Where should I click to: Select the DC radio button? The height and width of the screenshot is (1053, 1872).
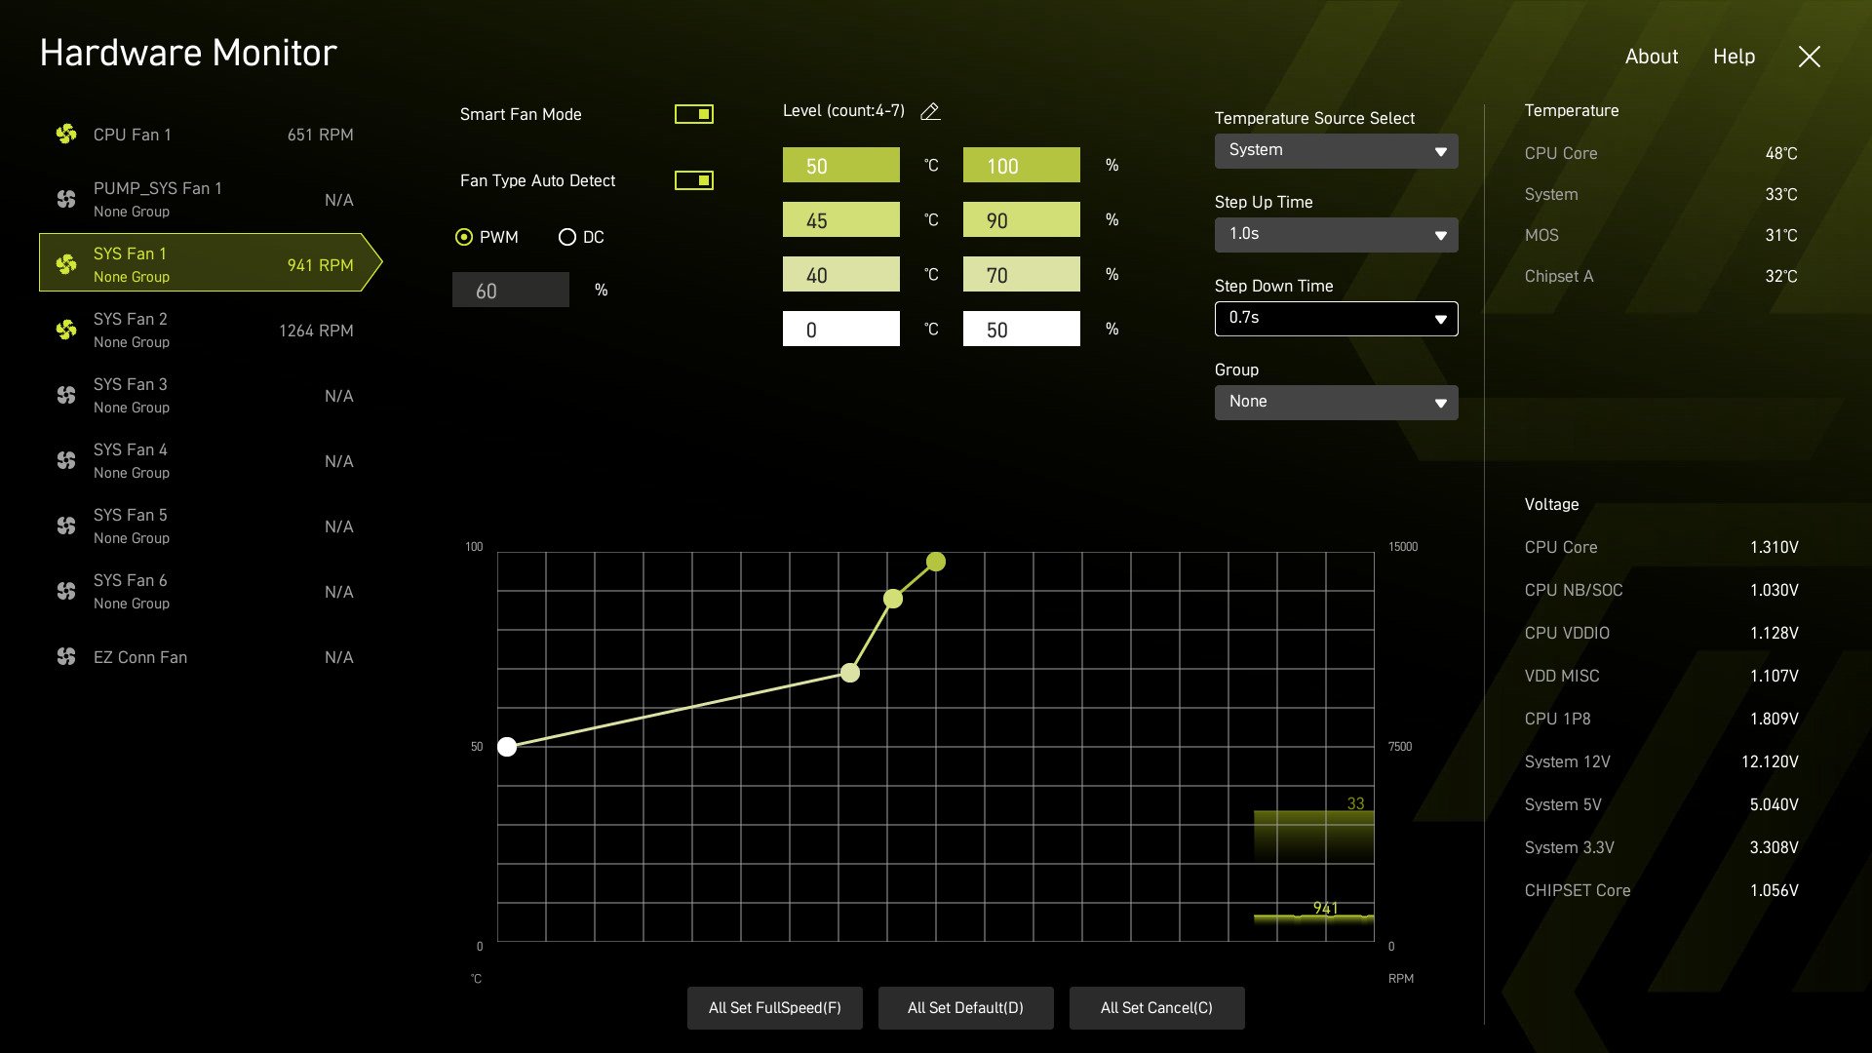tap(566, 237)
